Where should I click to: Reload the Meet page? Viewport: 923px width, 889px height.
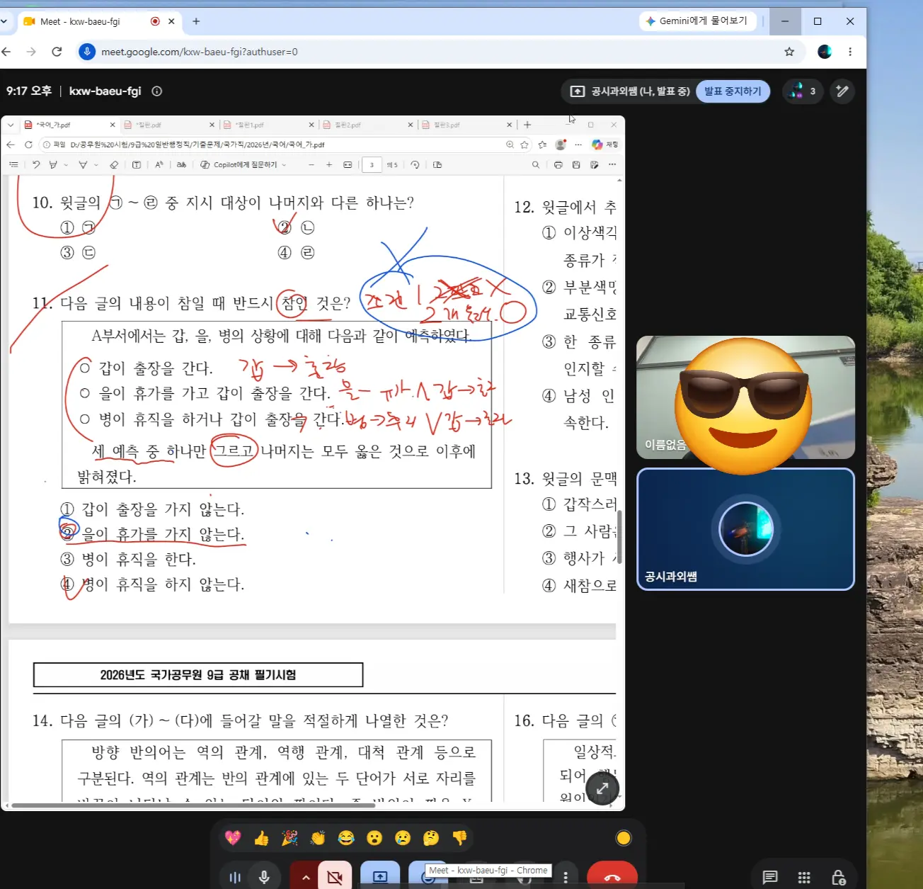tap(57, 52)
